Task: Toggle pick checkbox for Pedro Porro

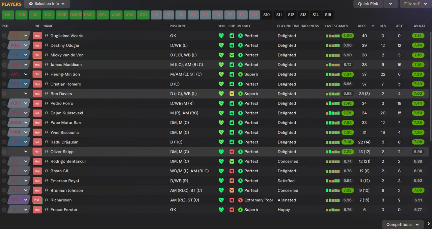Action: (x=4, y=103)
